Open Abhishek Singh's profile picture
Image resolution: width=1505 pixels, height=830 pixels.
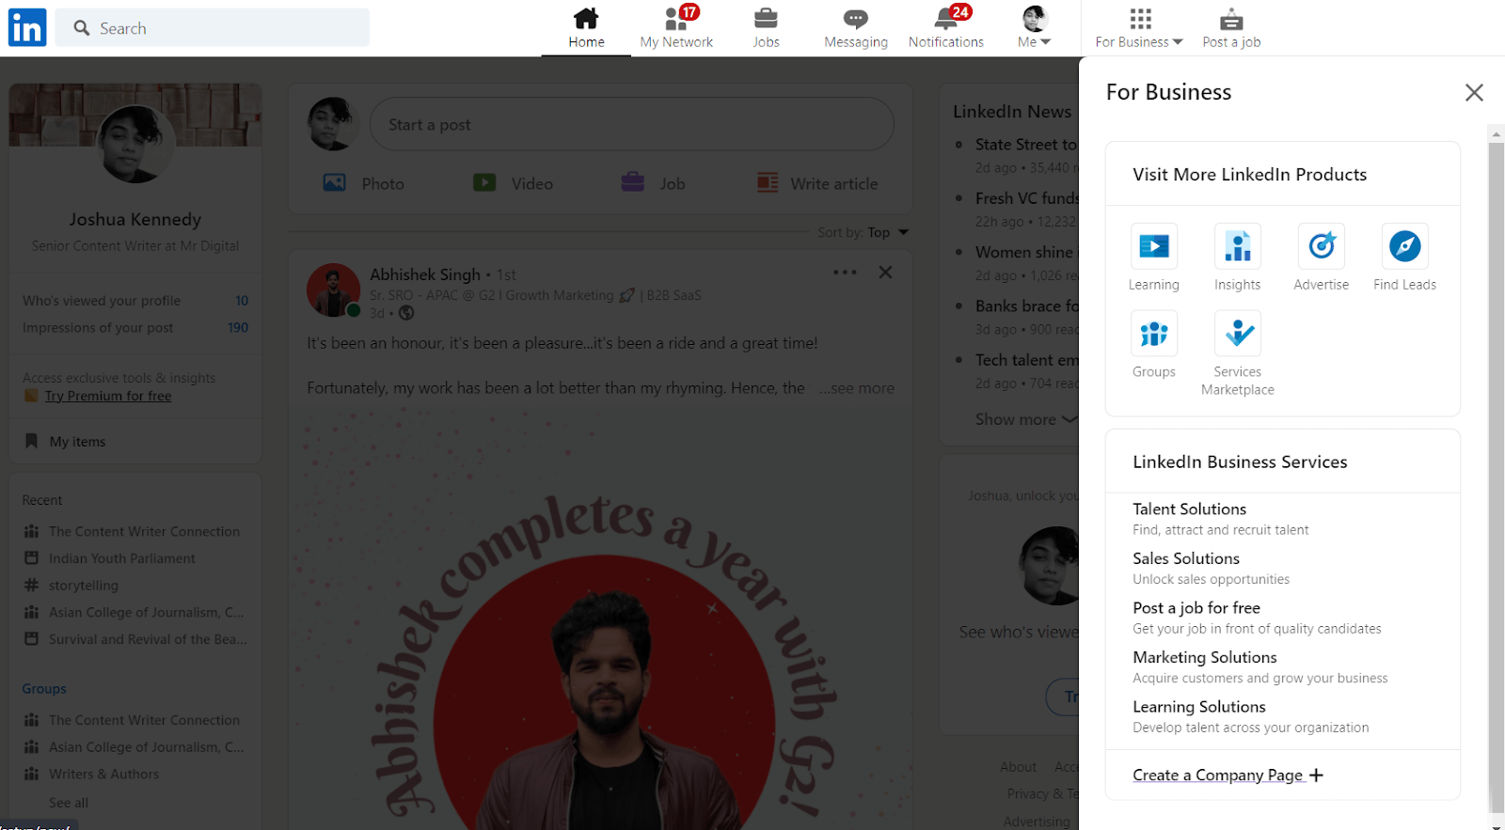(x=334, y=290)
